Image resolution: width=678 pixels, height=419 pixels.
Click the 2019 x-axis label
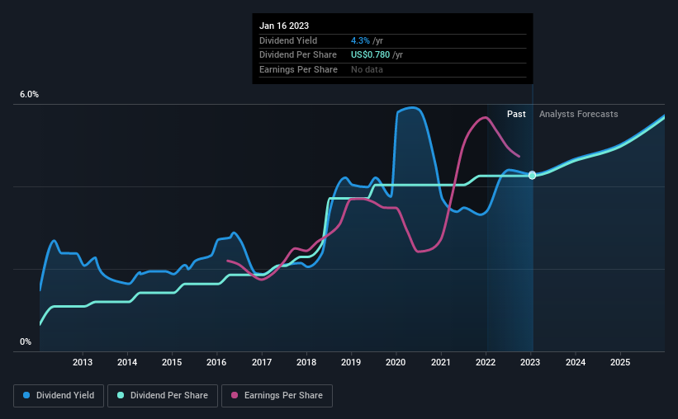coord(351,362)
